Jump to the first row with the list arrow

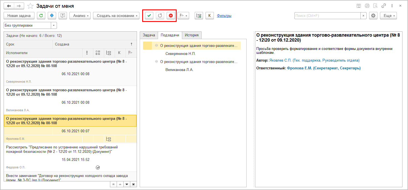[113, 184]
